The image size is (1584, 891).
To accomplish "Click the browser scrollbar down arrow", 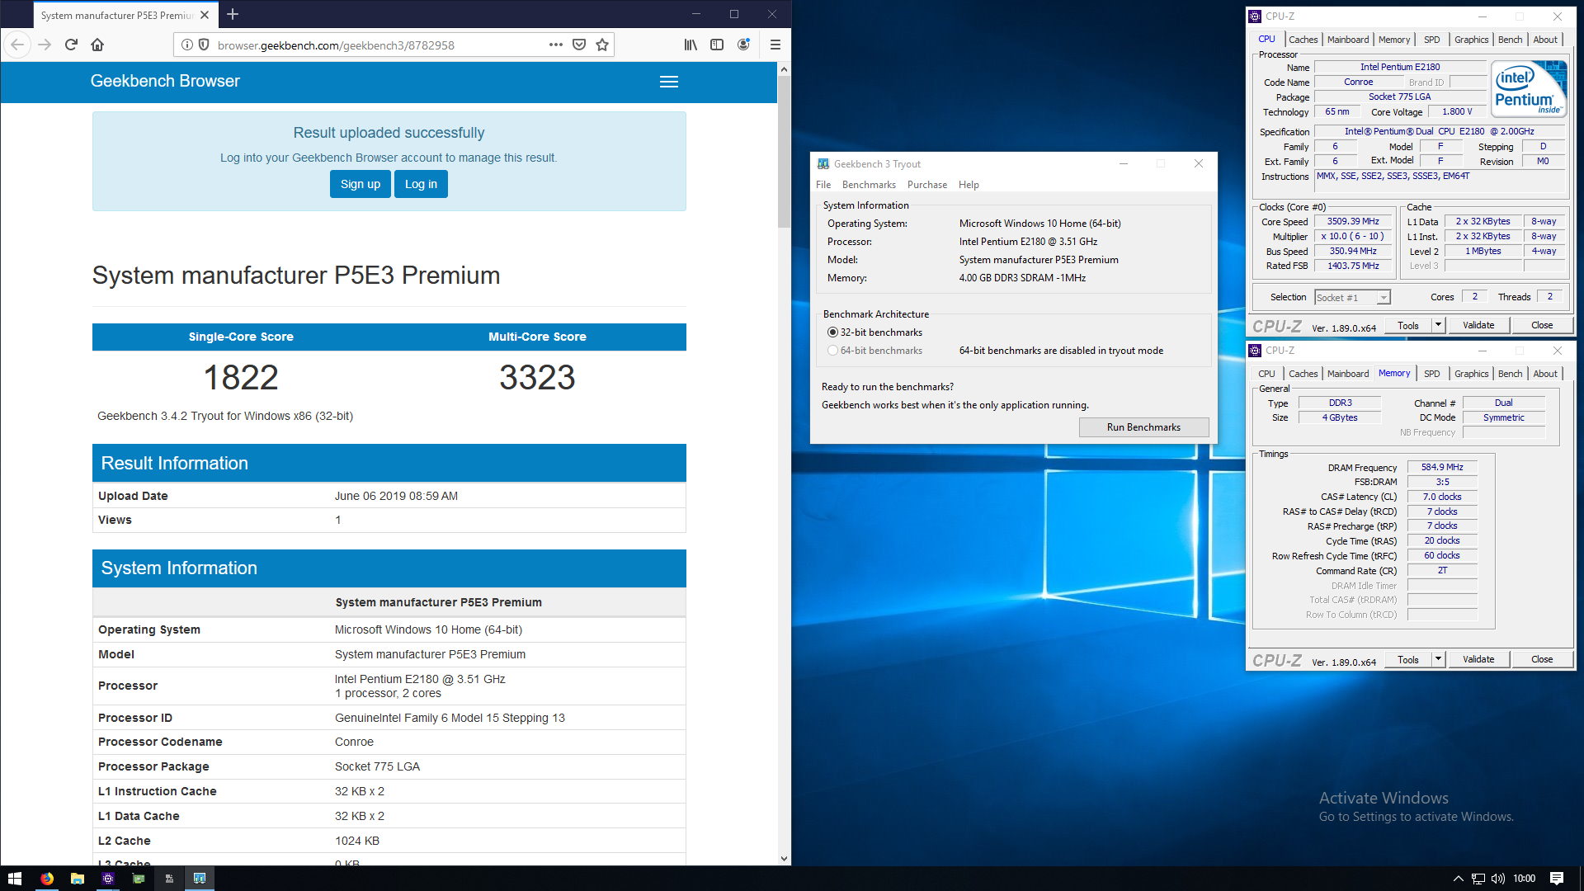I will click(x=784, y=858).
